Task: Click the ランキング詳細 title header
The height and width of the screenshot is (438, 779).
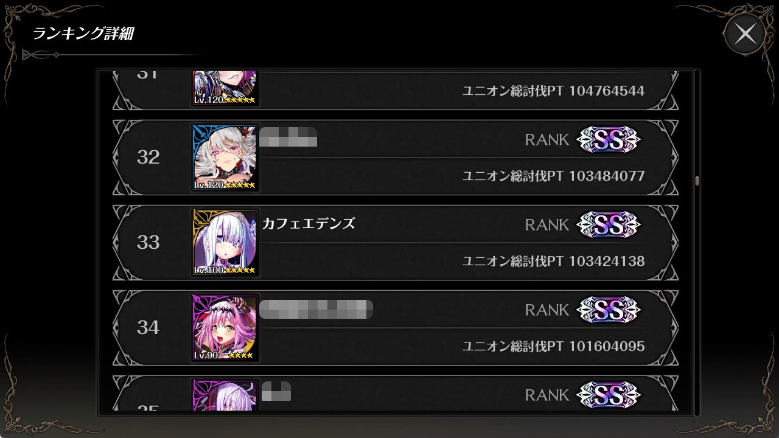Action: click(x=83, y=34)
